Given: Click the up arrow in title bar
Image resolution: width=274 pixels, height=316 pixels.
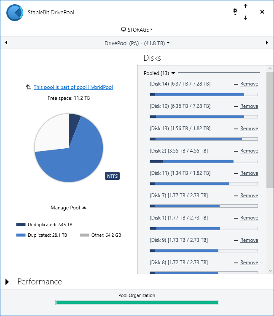Looking at the screenshot, I should click(245, 6).
